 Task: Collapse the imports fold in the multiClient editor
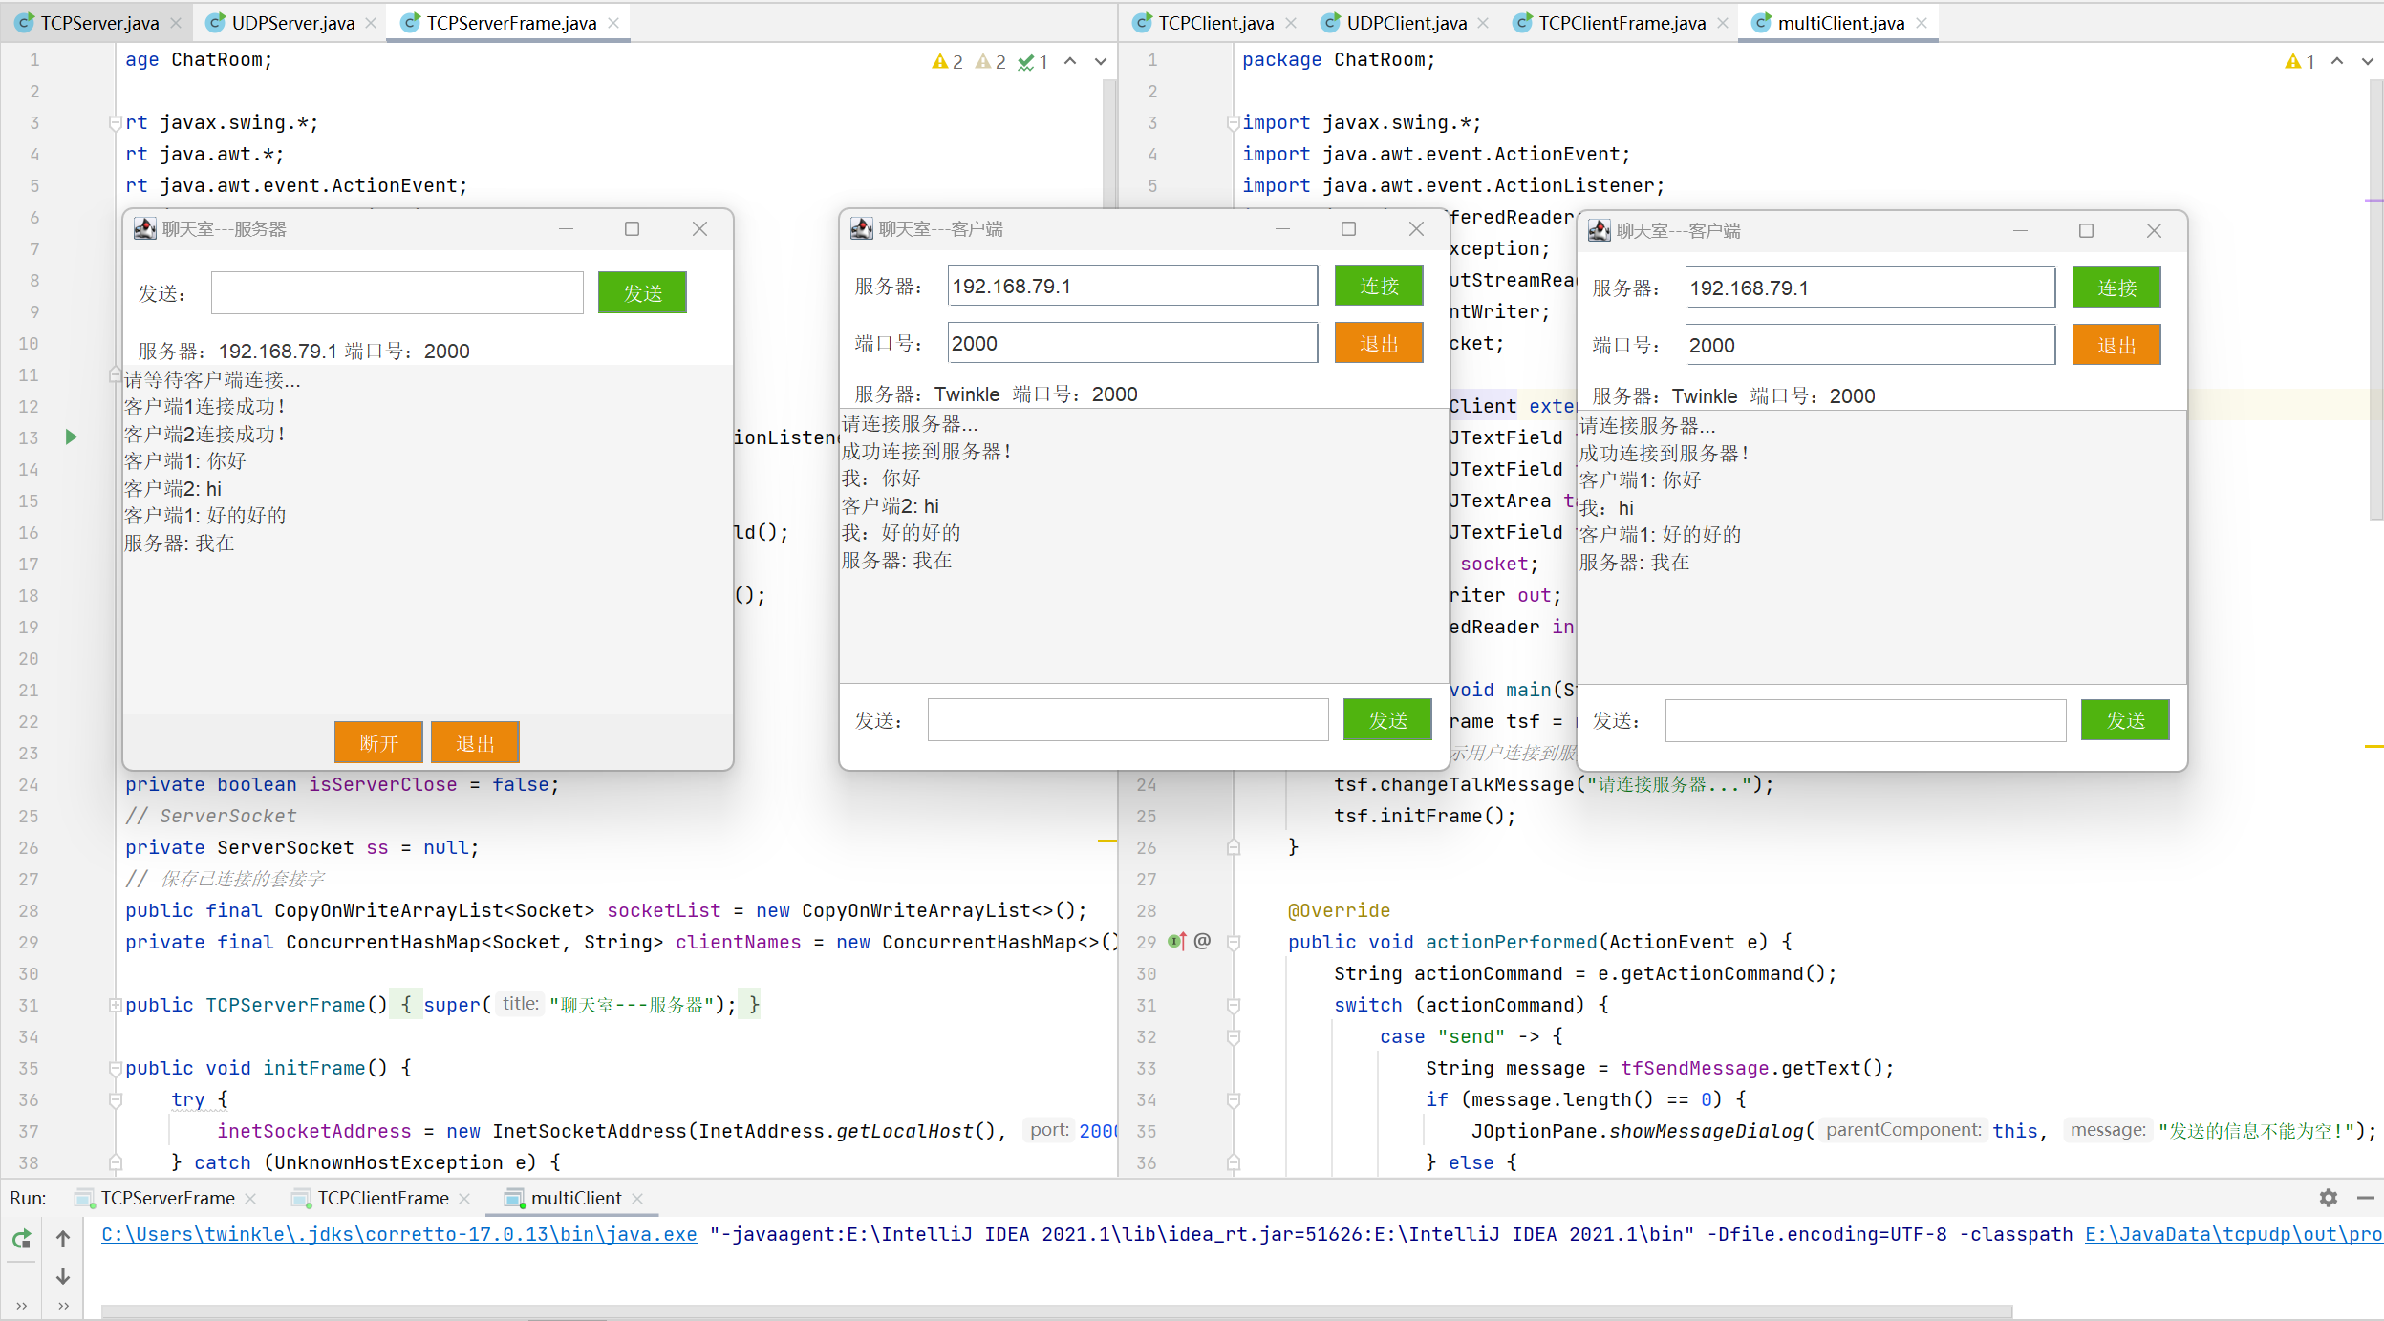[x=1233, y=123]
